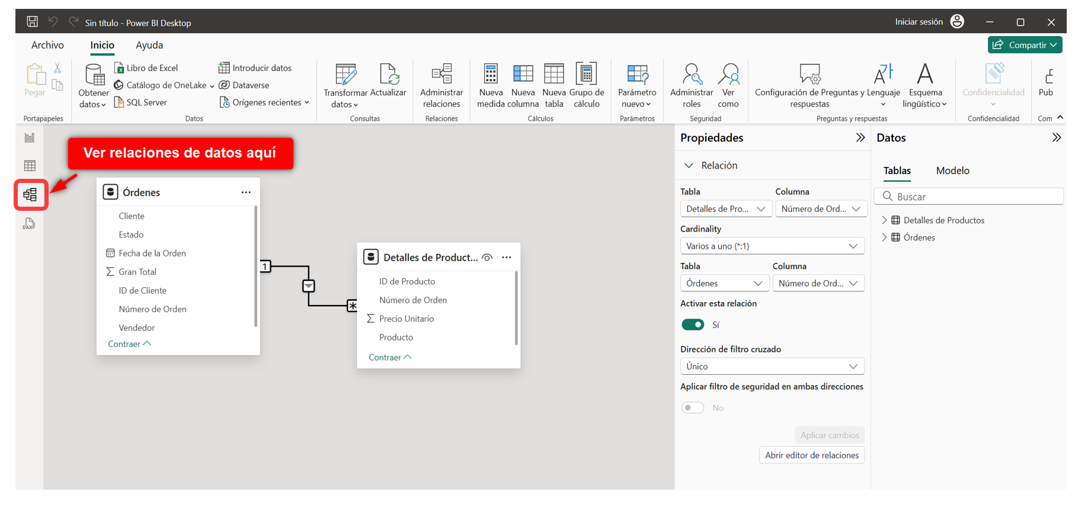
Task: Open Configuración de Preguntas y respuestas
Action: [810, 86]
